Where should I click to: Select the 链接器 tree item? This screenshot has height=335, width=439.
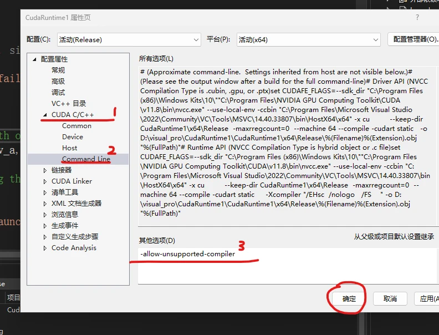click(62, 170)
